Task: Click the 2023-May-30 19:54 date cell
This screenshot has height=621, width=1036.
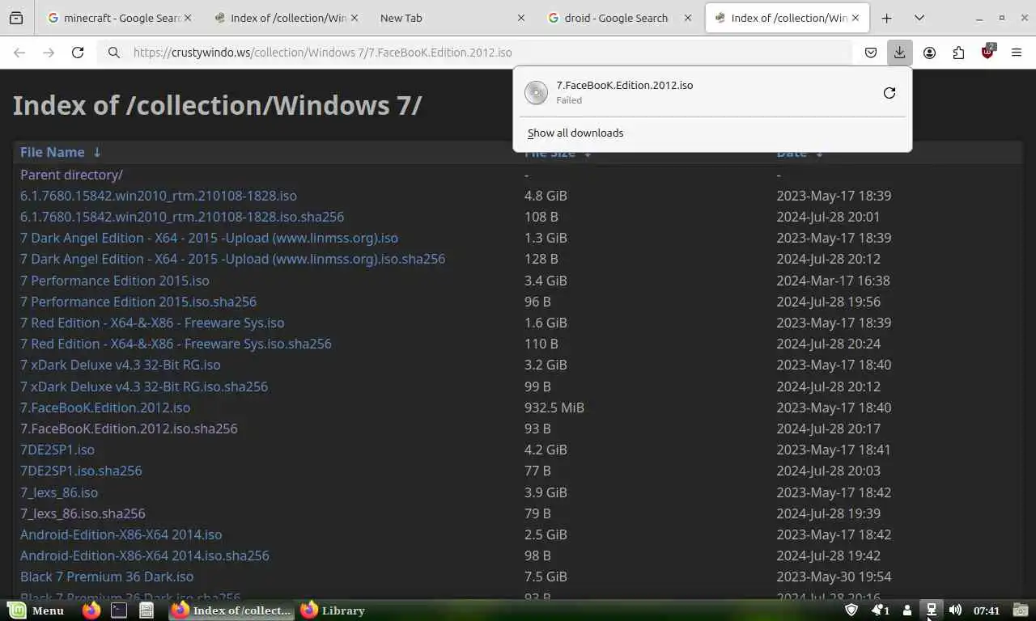Action: point(834,577)
